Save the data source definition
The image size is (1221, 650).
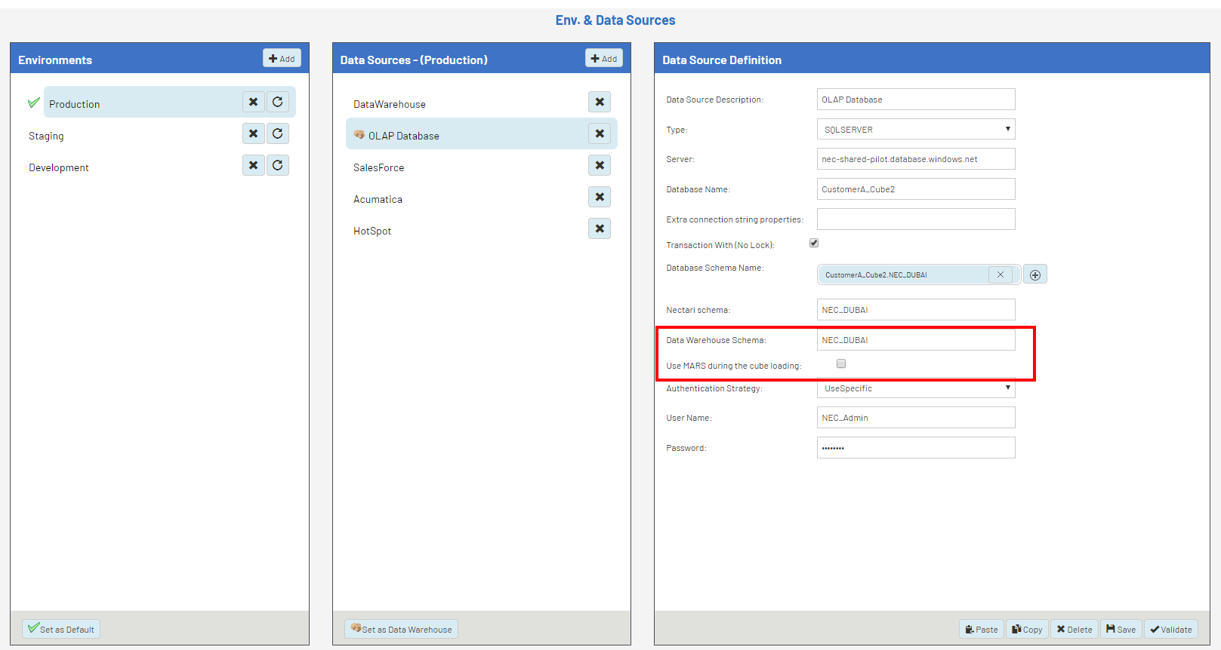(x=1121, y=630)
